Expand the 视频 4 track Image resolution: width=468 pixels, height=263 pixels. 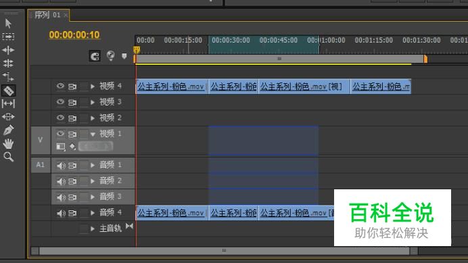[x=93, y=87]
